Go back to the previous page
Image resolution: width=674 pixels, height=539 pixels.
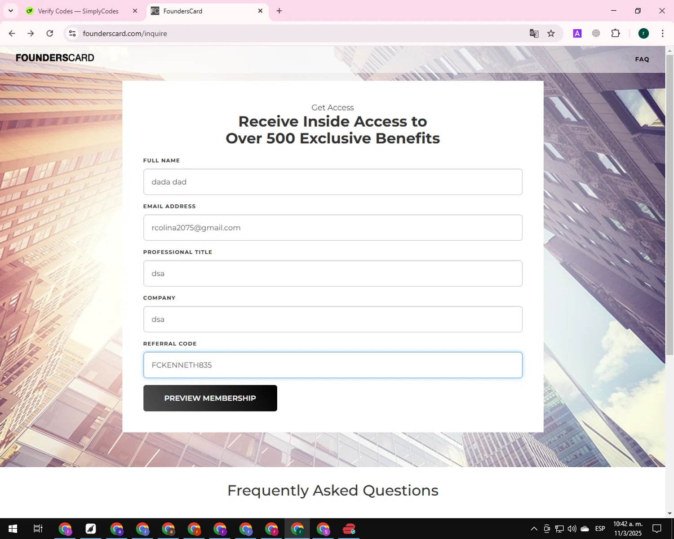(12, 33)
